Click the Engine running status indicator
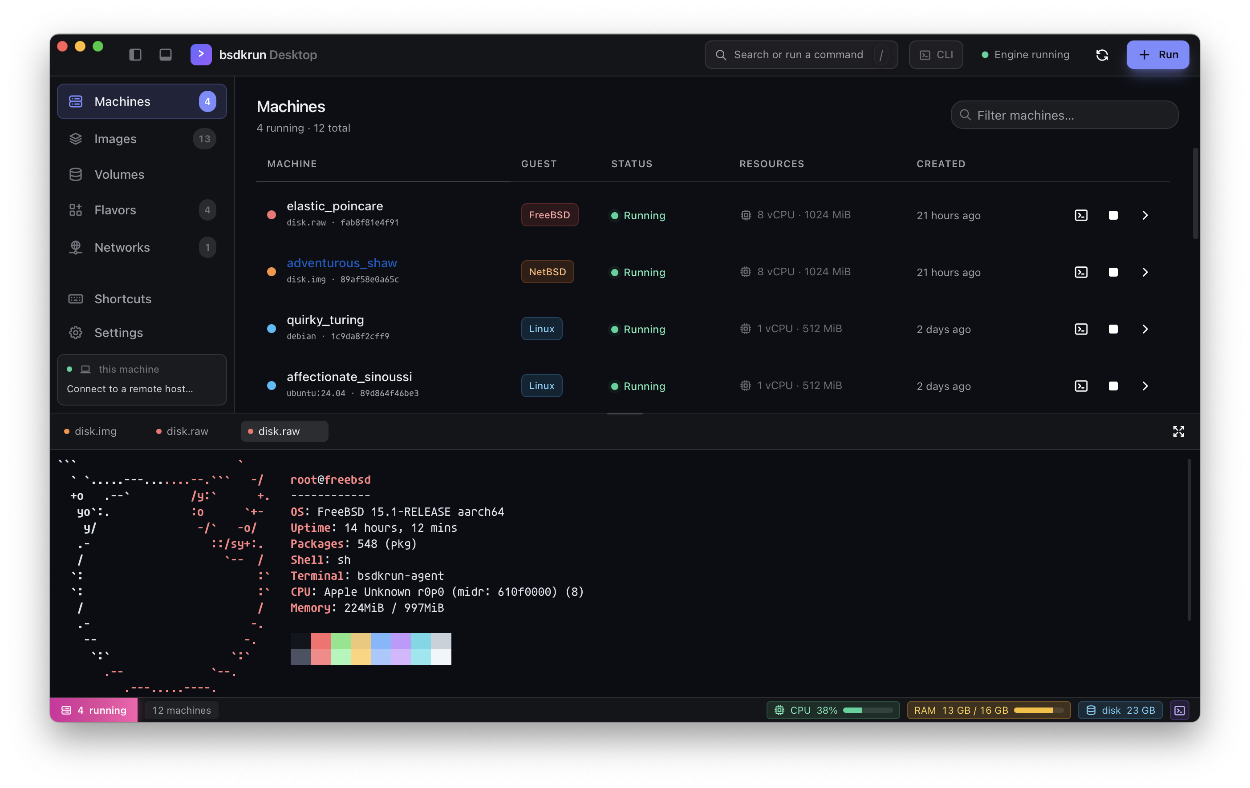Image resolution: width=1250 pixels, height=788 pixels. pos(1025,54)
